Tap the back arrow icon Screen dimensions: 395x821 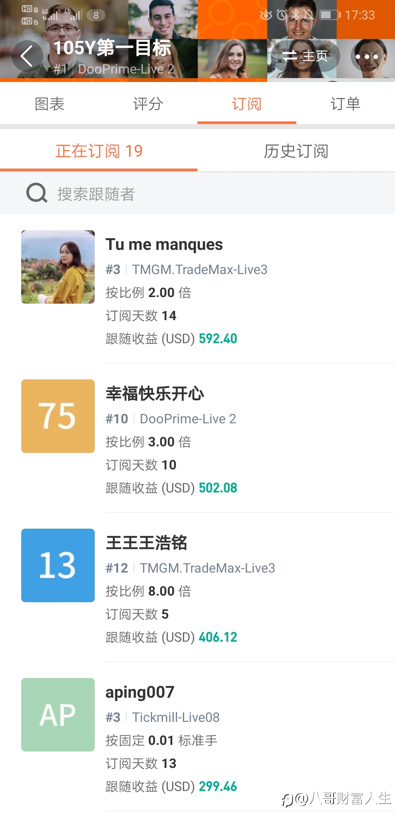(27, 56)
